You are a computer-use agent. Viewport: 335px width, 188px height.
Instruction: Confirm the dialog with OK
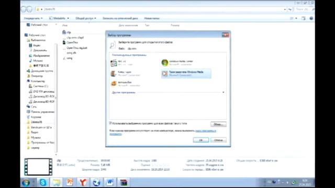tap(201, 140)
